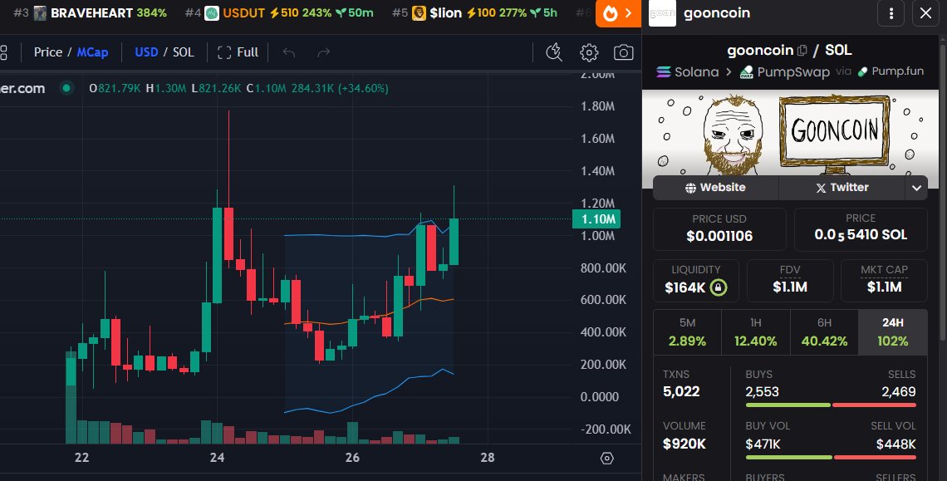Viewport: 947px width, 481px height.
Task: Click the LIQUIDITY value $164K
Action: tap(684, 287)
